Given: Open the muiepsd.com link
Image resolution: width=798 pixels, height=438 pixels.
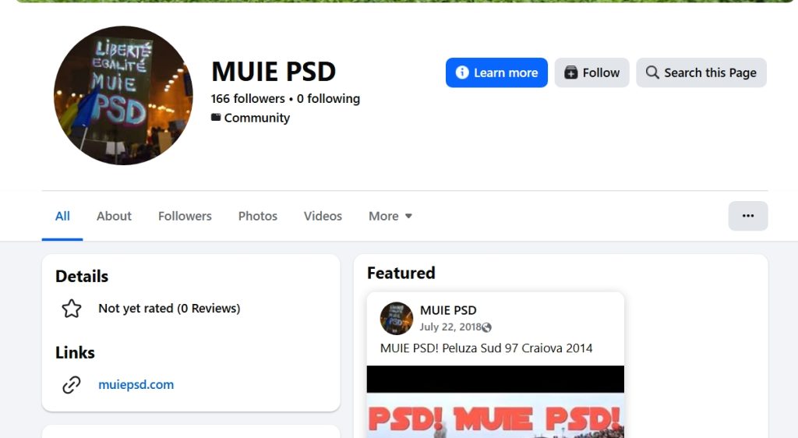Looking at the screenshot, I should point(136,384).
